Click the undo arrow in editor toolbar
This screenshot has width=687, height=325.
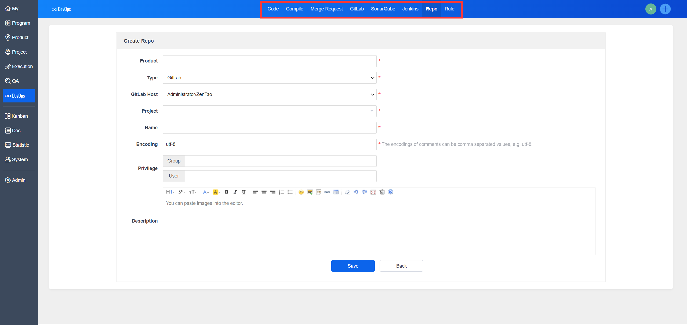coord(356,192)
